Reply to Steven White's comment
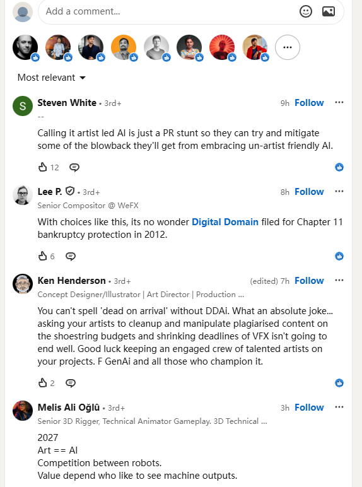Viewport: 362px width, 487px height. pyautogui.click(x=74, y=167)
